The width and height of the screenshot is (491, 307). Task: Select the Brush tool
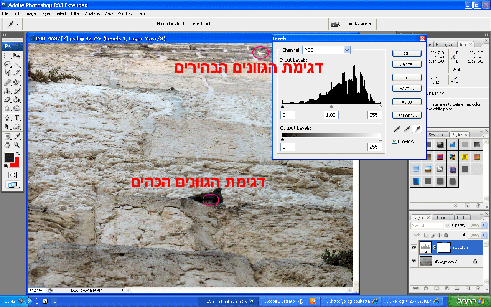[17, 83]
